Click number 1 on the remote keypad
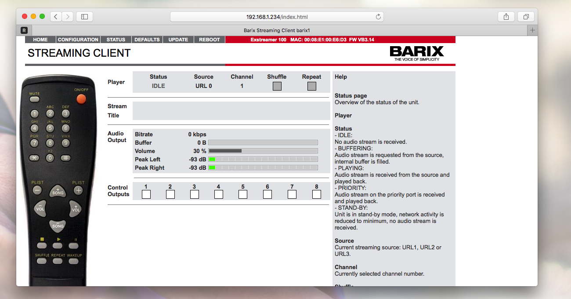The image size is (571, 299). click(x=35, y=114)
